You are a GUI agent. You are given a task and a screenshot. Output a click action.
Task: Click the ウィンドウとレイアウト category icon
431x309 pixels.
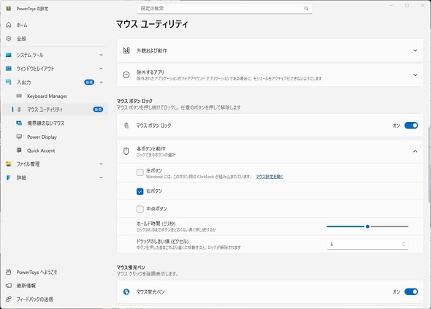[x=9, y=69]
